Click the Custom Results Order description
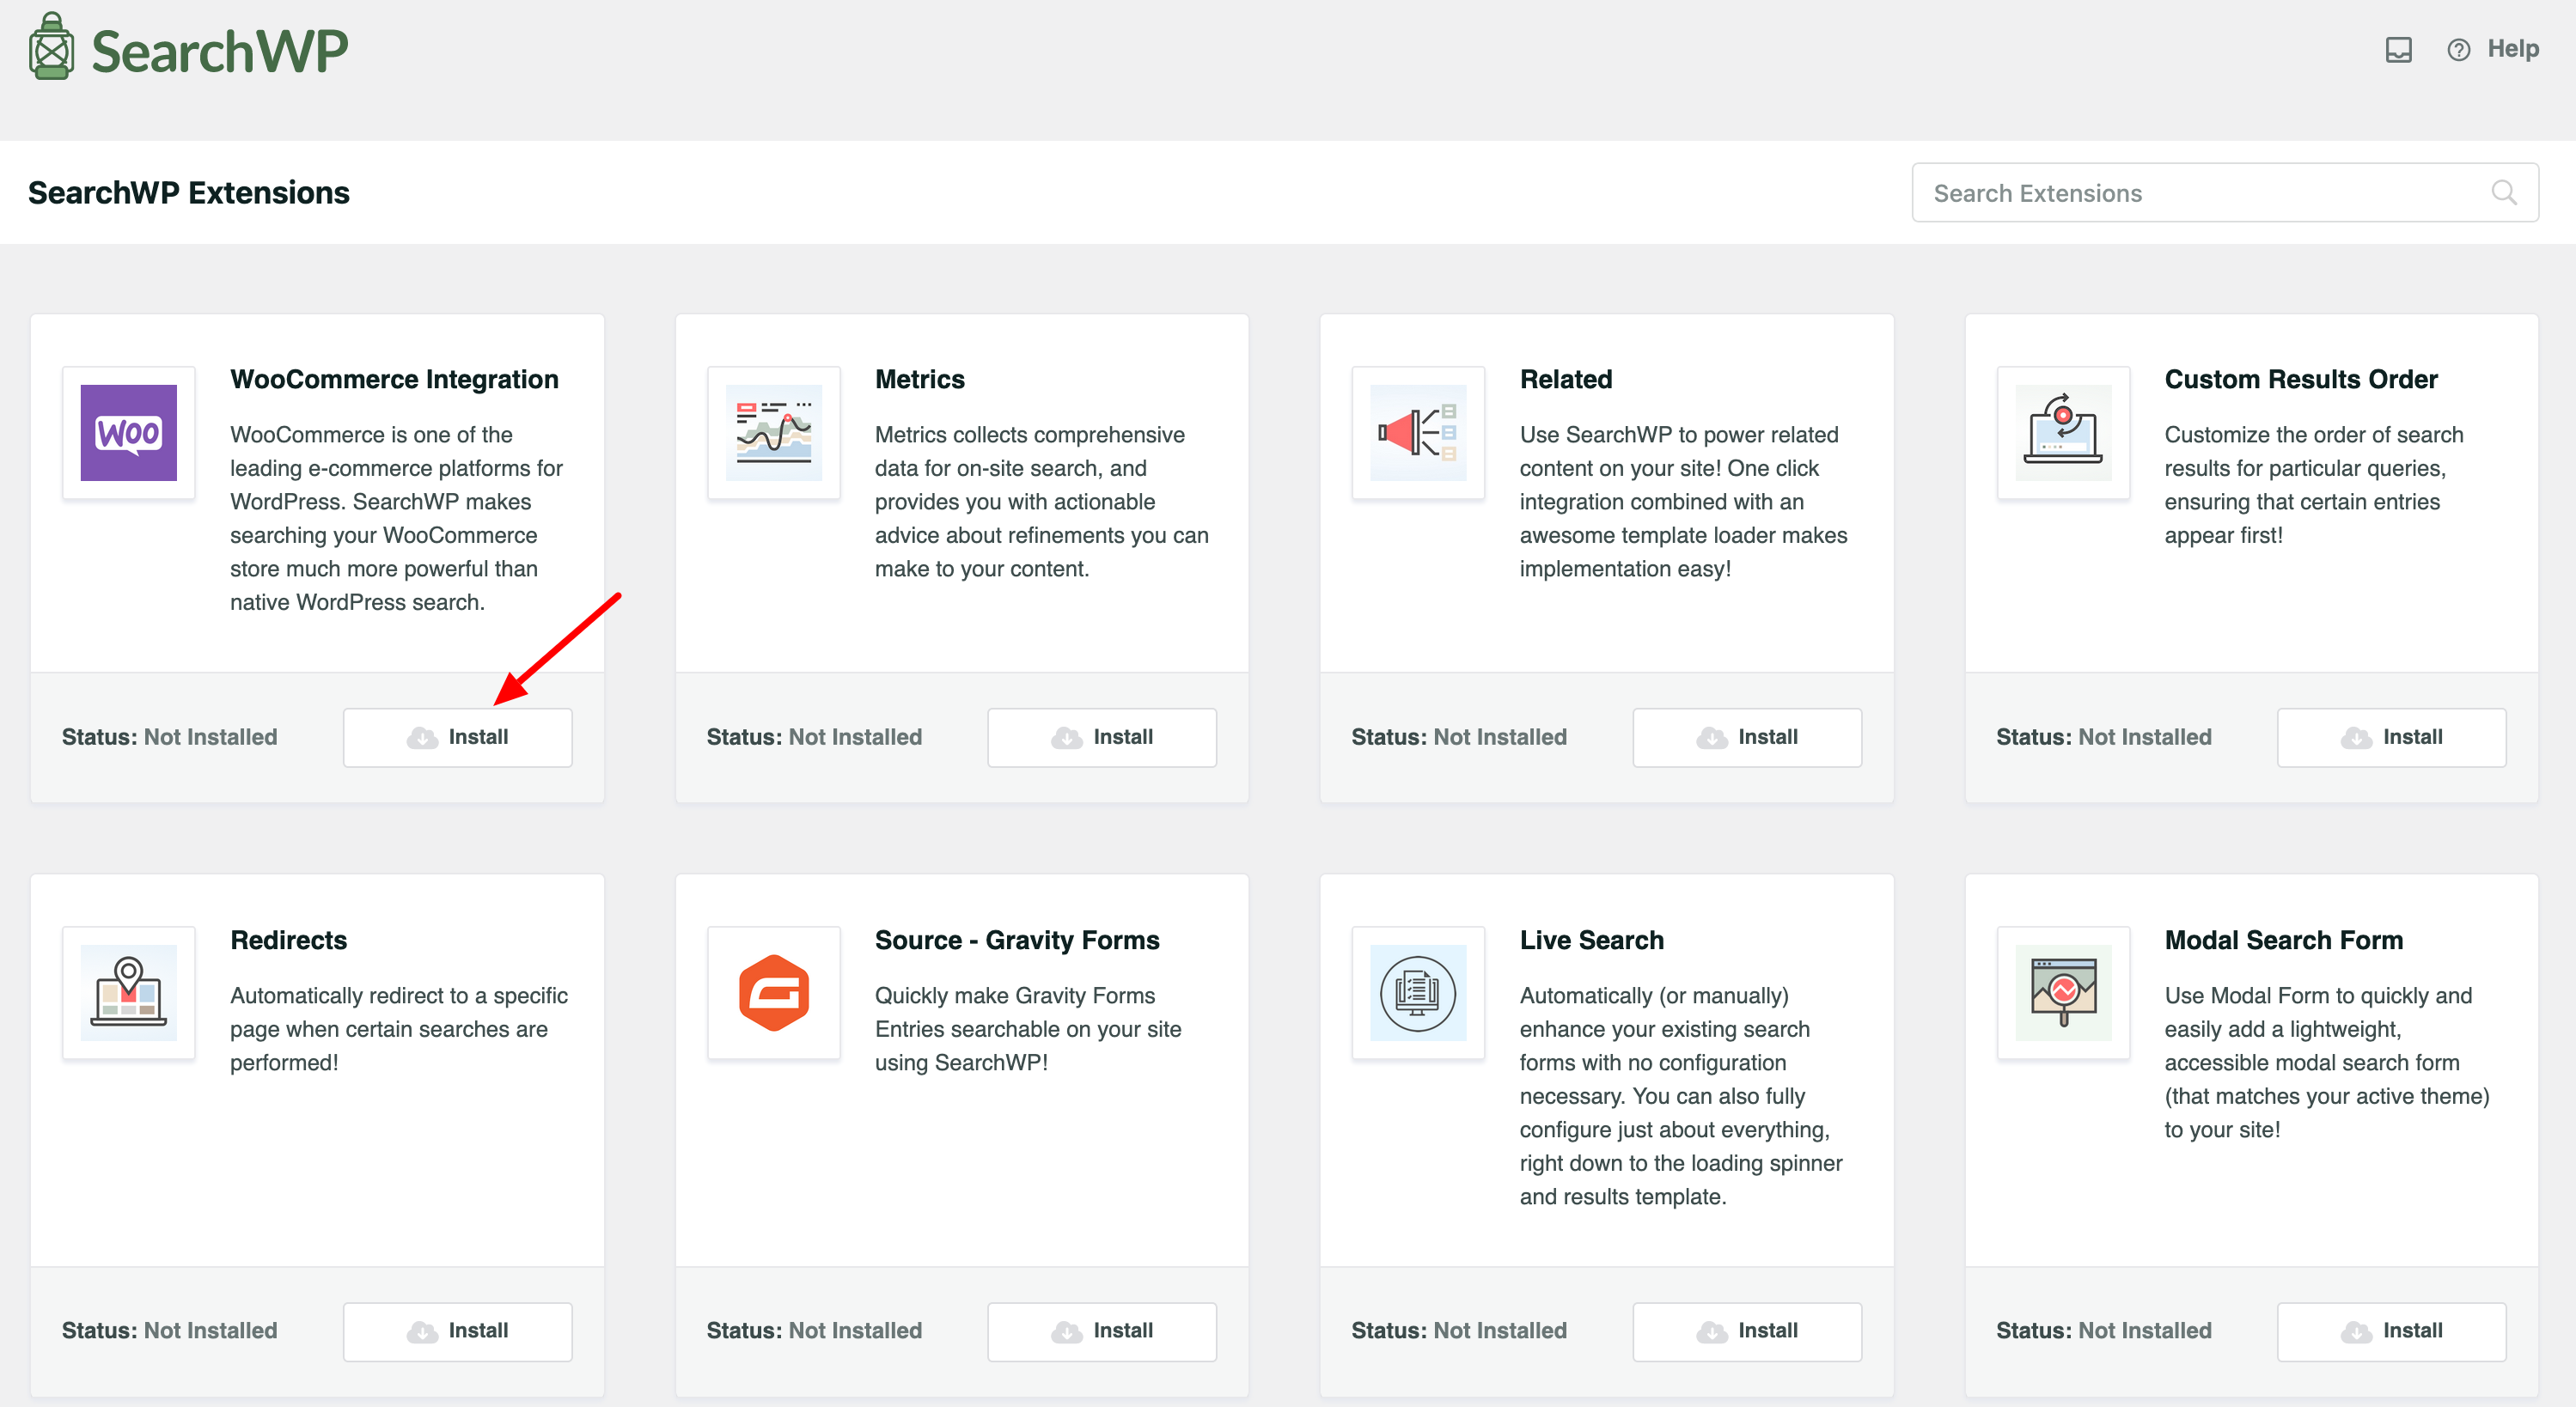 tap(2313, 485)
